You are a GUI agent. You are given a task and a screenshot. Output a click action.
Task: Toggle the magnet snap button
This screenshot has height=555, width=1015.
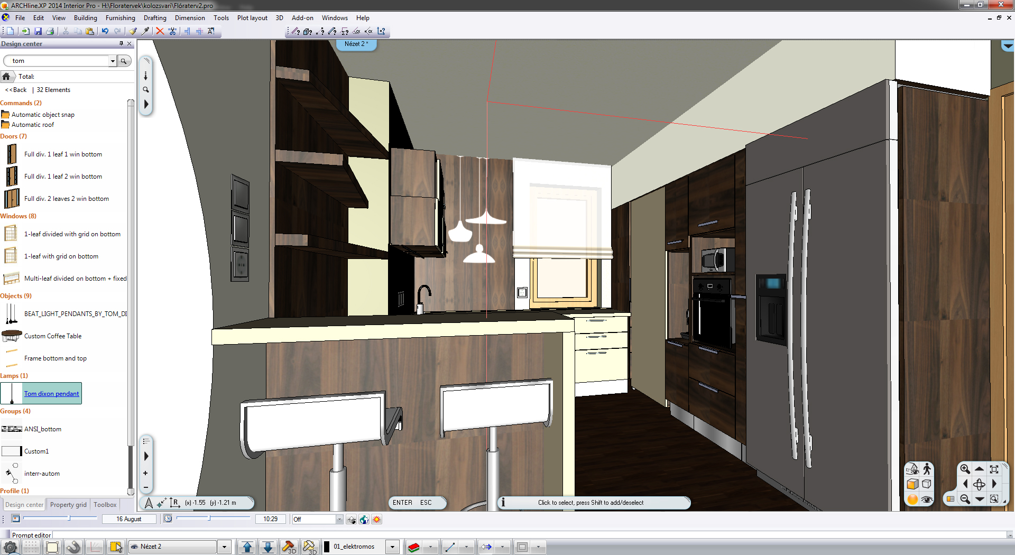point(73,547)
